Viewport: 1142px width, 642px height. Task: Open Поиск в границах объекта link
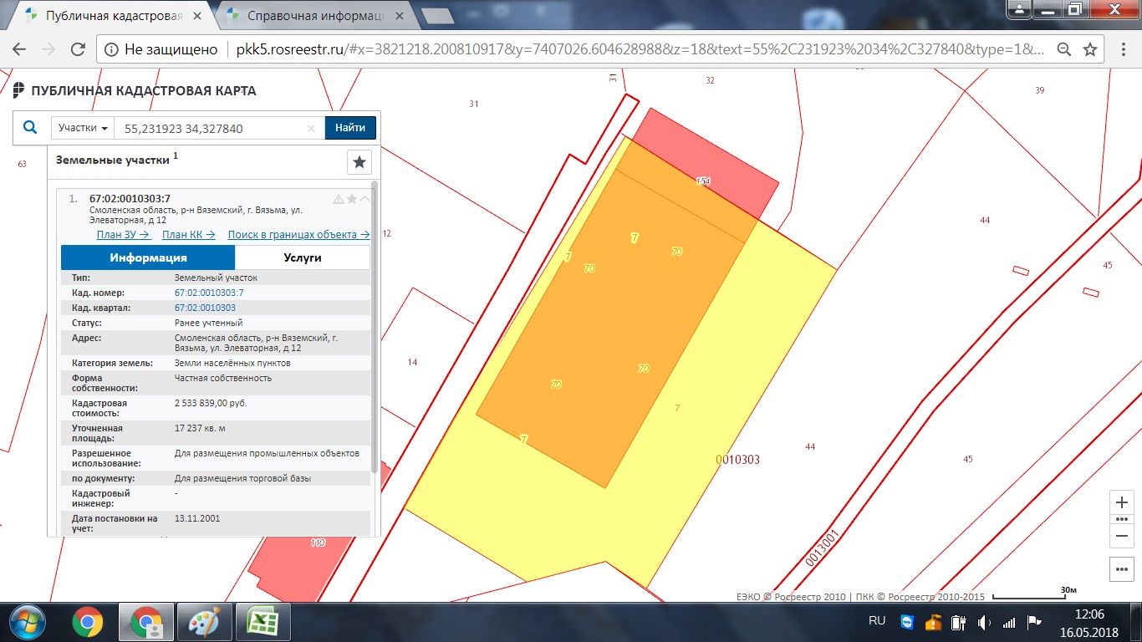tap(298, 235)
